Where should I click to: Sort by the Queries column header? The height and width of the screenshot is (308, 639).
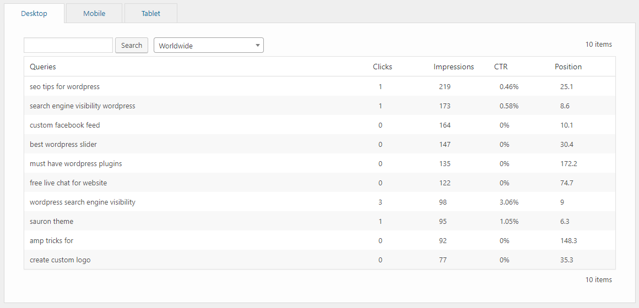[x=43, y=67]
